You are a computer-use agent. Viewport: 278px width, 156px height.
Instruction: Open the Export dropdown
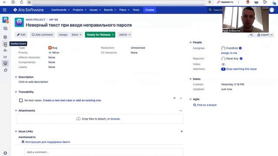coord(265,35)
